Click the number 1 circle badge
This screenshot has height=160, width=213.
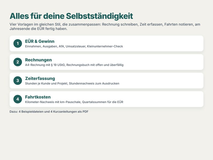18,43
